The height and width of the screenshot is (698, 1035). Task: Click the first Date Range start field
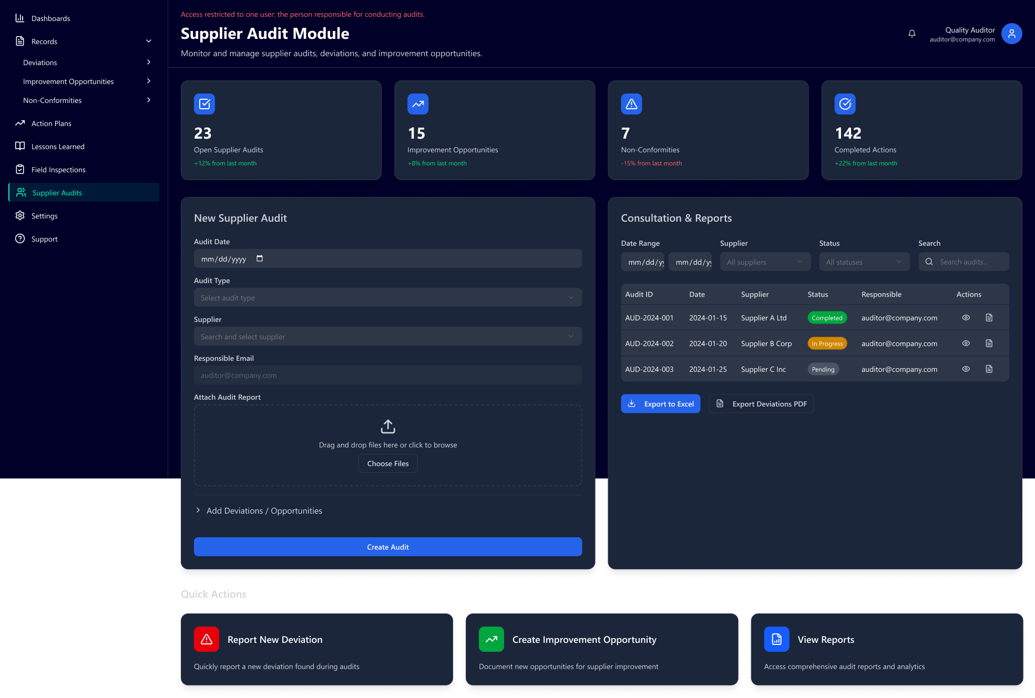coord(642,262)
